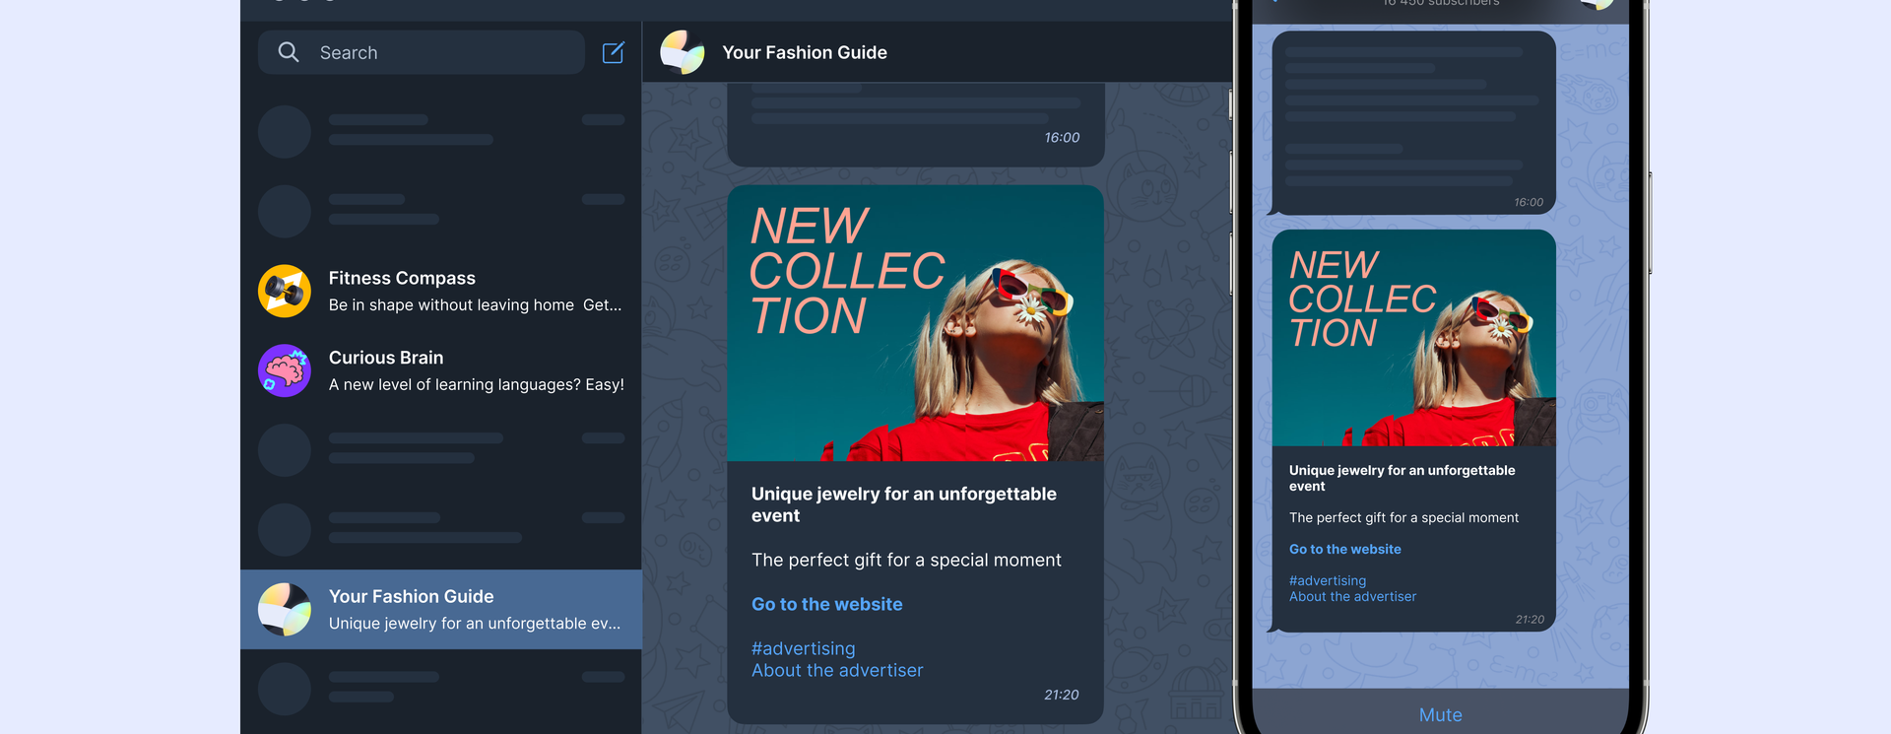Image resolution: width=1891 pixels, height=734 pixels.
Task: Click the Your Fashion Guide header title
Action: coord(805,52)
